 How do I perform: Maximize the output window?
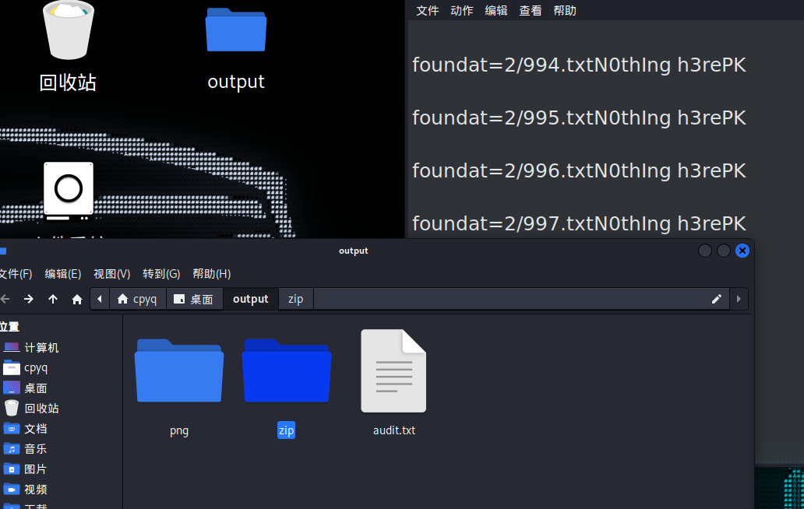click(724, 251)
